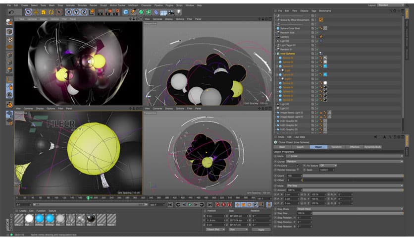
Task: Open the Deformer objects icon
Action: coord(156,12)
